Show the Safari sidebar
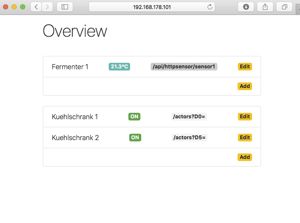 tap(65, 7)
